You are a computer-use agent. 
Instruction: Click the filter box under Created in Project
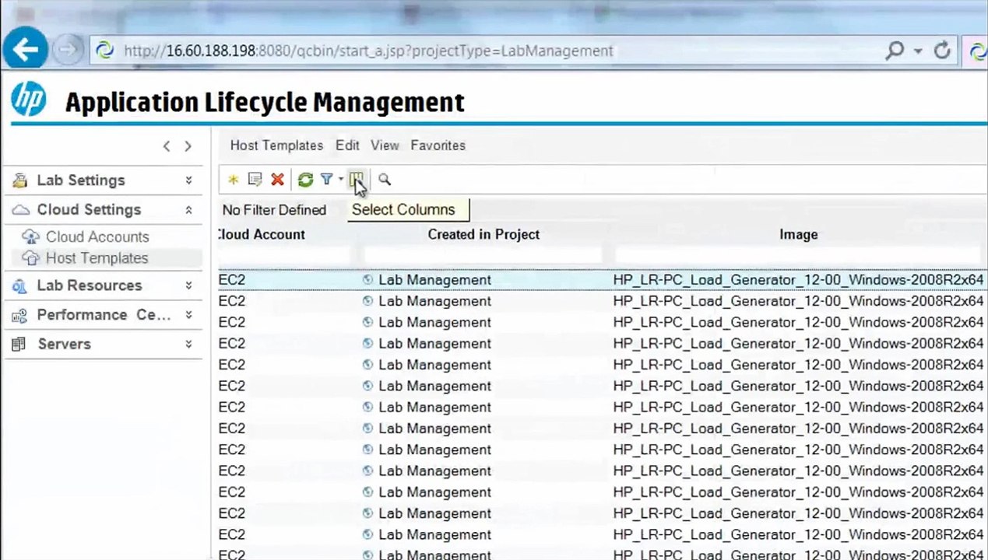(x=483, y=255)
